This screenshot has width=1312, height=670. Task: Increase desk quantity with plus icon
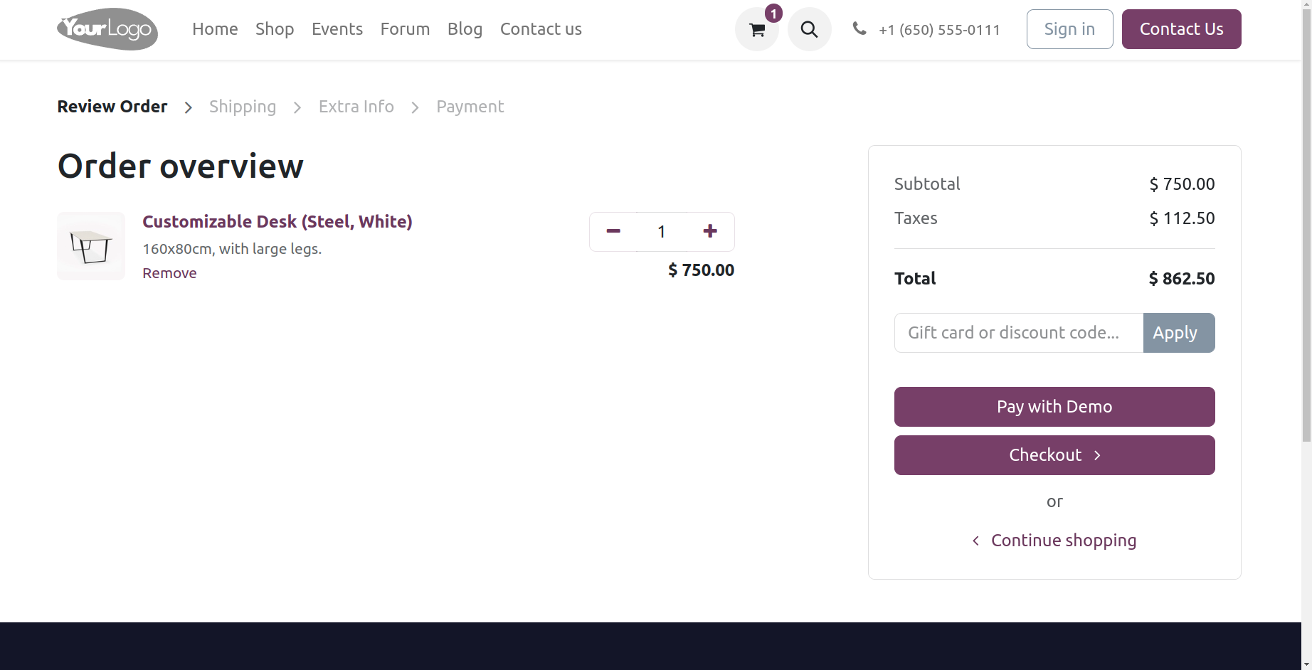(709, 231)
